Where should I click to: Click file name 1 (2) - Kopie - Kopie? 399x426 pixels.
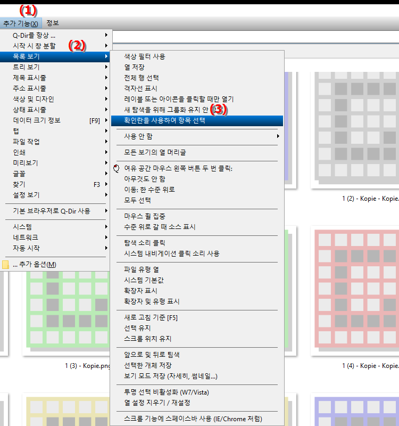coord(370,199)
